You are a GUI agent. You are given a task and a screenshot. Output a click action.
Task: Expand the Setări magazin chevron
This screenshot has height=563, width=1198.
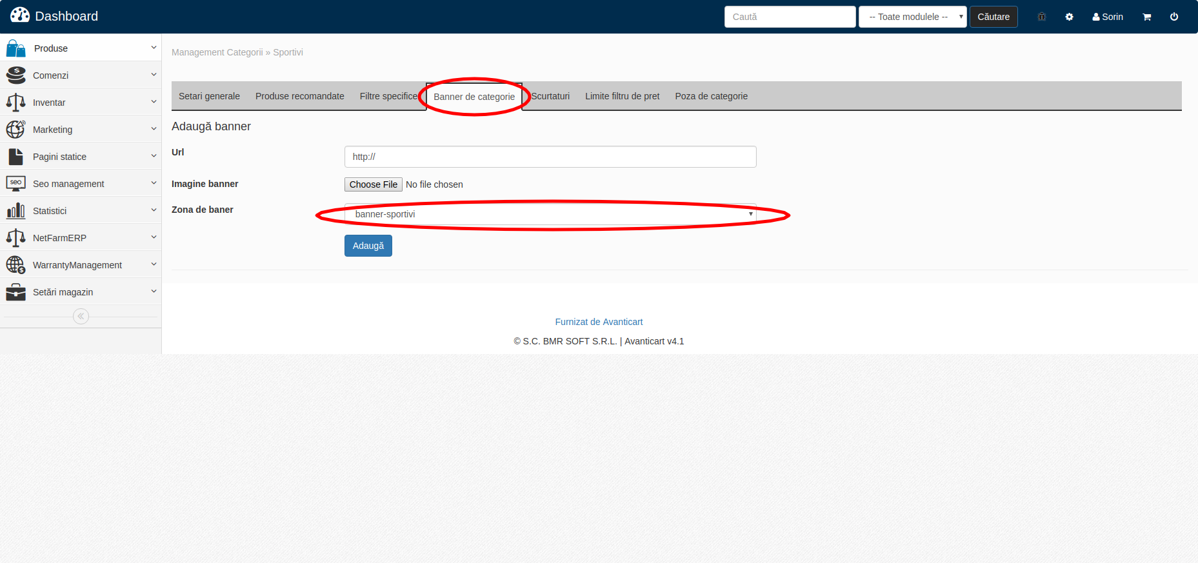point(154,291)
